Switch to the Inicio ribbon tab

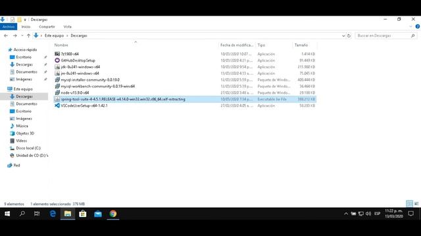point(26,27)
